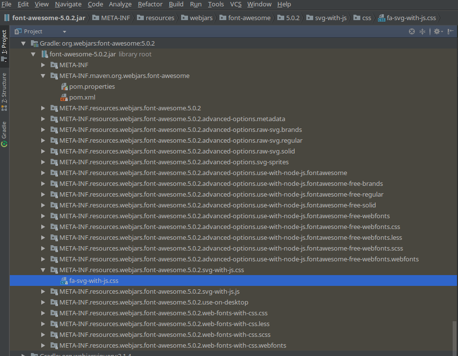
Task: Click the jar icon in the breadcrumb bar
Action: (x=7, y=18)
